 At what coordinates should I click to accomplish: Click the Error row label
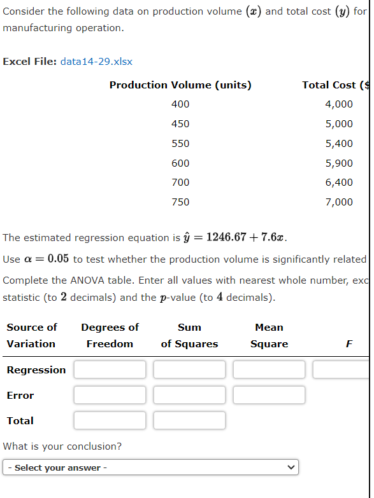pos(20,396)
